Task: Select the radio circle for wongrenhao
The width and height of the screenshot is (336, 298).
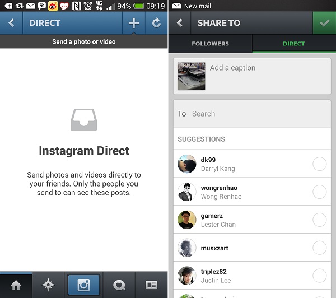Action: pyautogui.click(x=319, y=192)
